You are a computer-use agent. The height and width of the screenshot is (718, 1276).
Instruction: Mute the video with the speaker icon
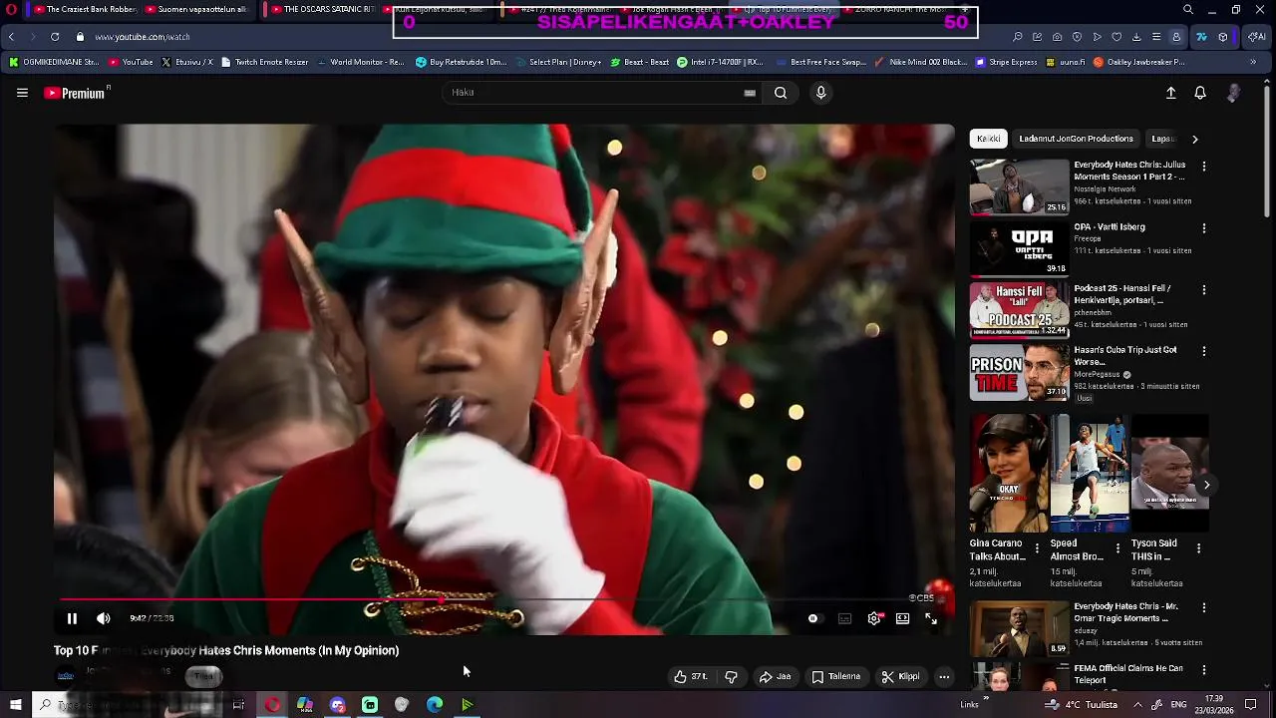[103, 618]
